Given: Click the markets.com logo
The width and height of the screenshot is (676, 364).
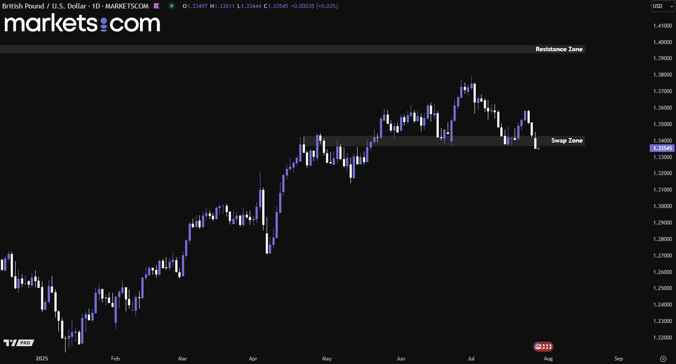Looking at the screenshot, I should click(x=82, y=23).
